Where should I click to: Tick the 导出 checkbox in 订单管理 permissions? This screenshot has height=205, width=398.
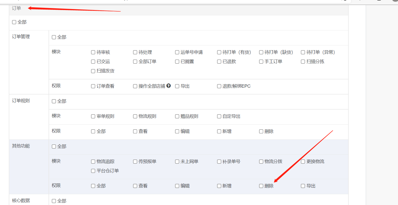click(177, 86)
